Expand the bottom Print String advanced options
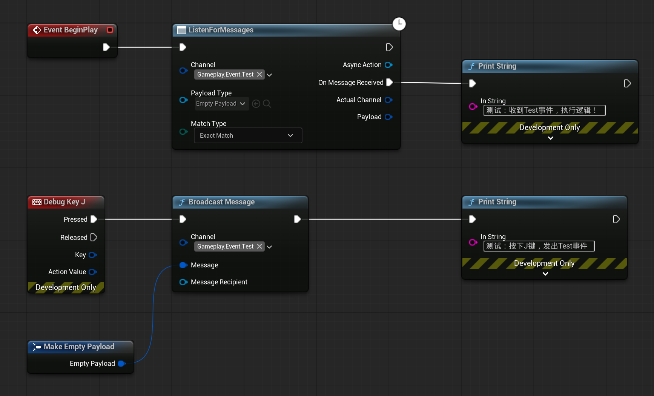This screenshot has width=654, height=396. click(x=545, y=274)
